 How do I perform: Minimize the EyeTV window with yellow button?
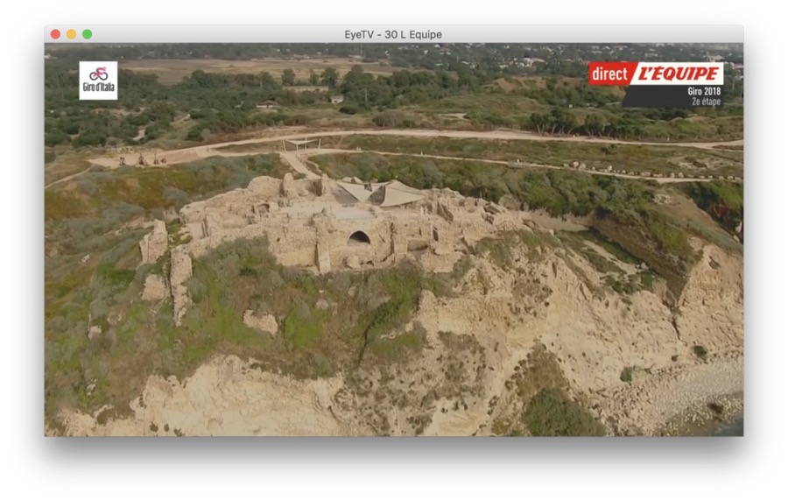coord(71,34)
